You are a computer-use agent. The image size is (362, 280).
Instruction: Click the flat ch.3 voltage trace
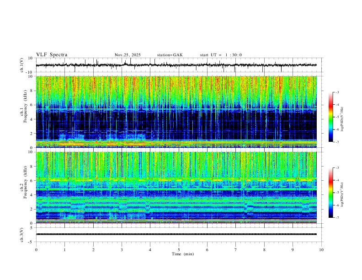(x=176, y=234)
